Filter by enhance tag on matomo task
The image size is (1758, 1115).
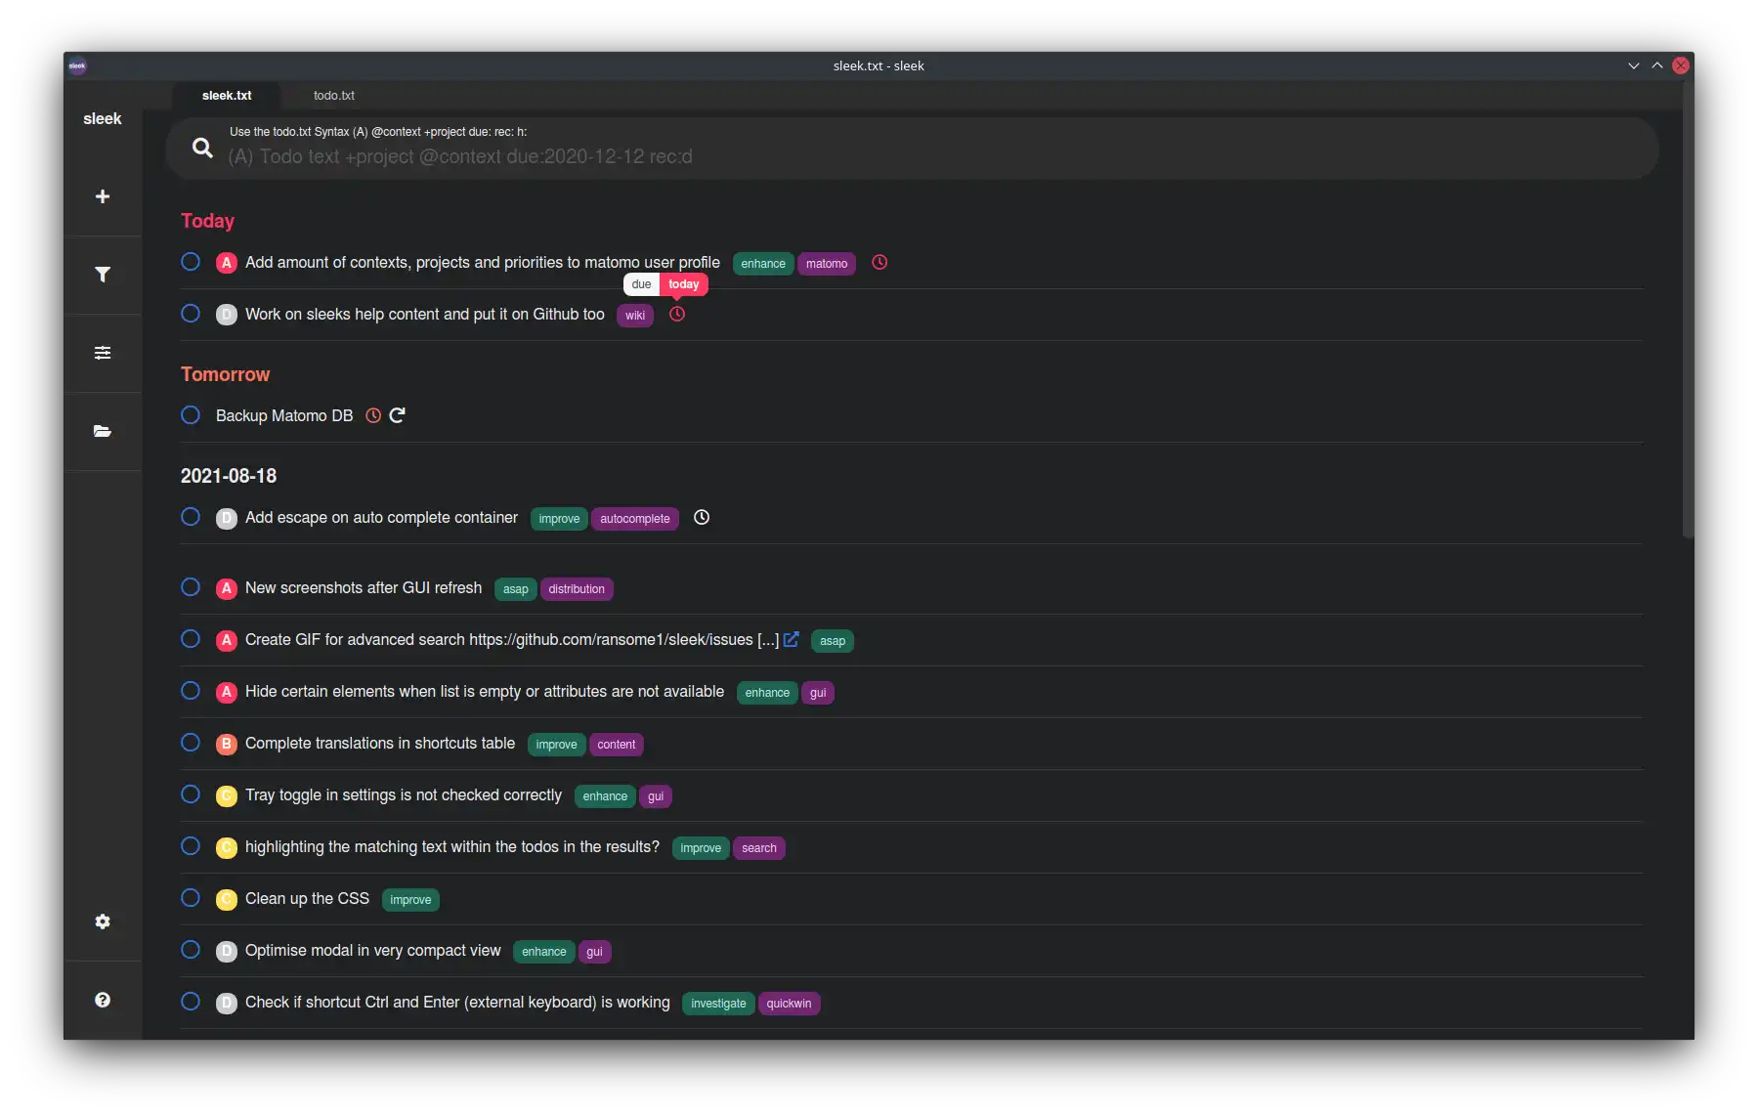pos(763,264)
